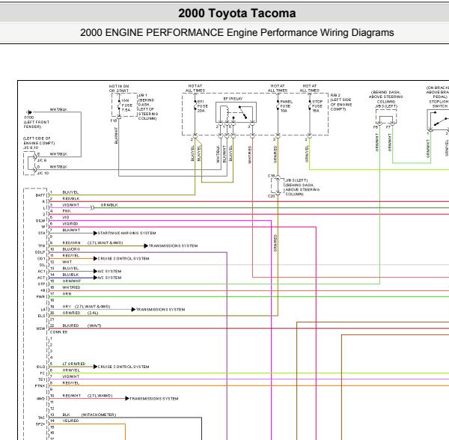Viewport: 449px width, 440px height.
Task: Select the 'STARTING/CHARGING SYSTEM' reference
Action: click(x=127, y=233)
